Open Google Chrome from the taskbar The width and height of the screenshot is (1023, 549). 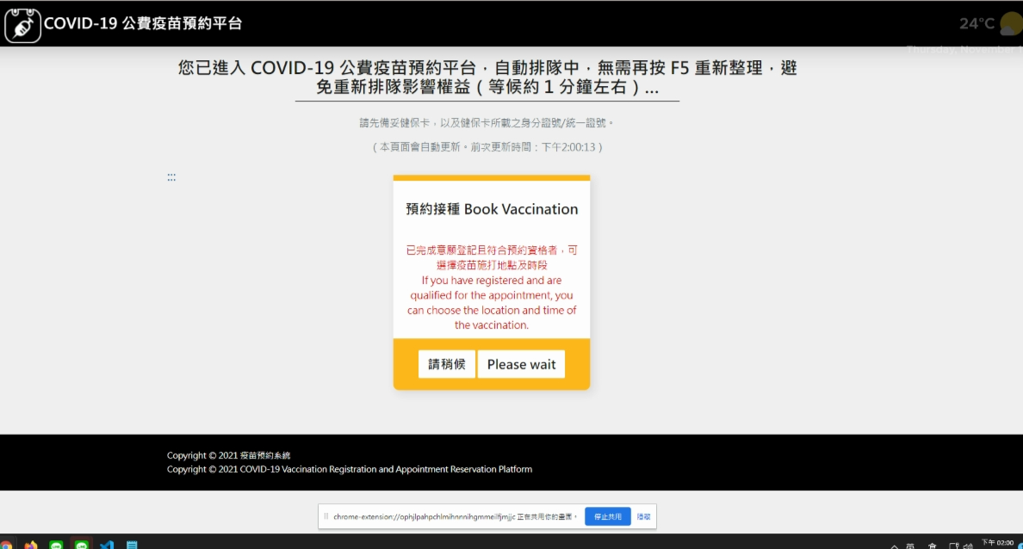pyautogui.click(x=8, y=543)
